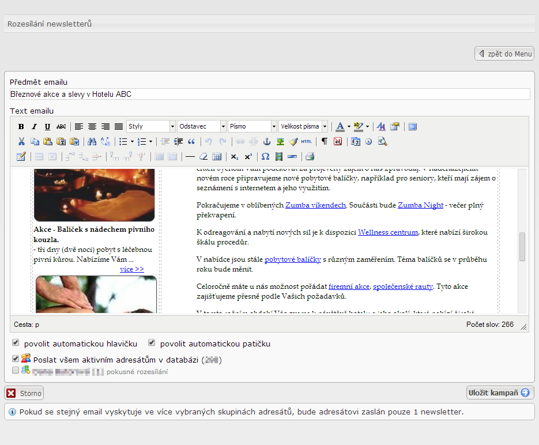Insert current date
The image size is (539, 445).
[356, 142]
